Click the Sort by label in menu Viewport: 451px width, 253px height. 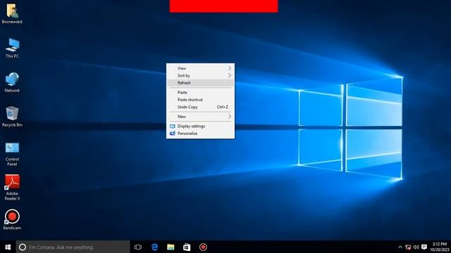coord(184,75)
